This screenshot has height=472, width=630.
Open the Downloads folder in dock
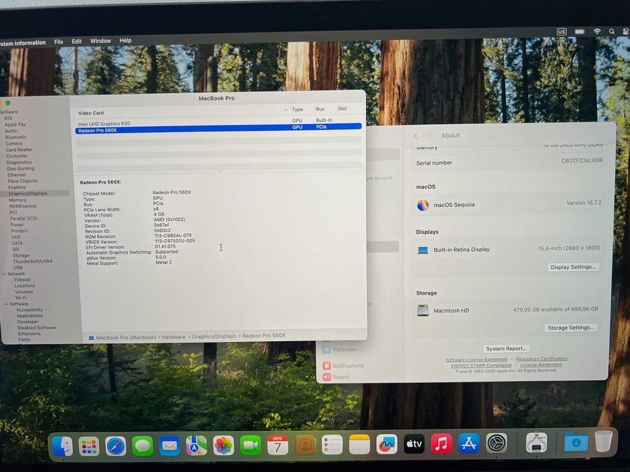click(x=576, y=442)
